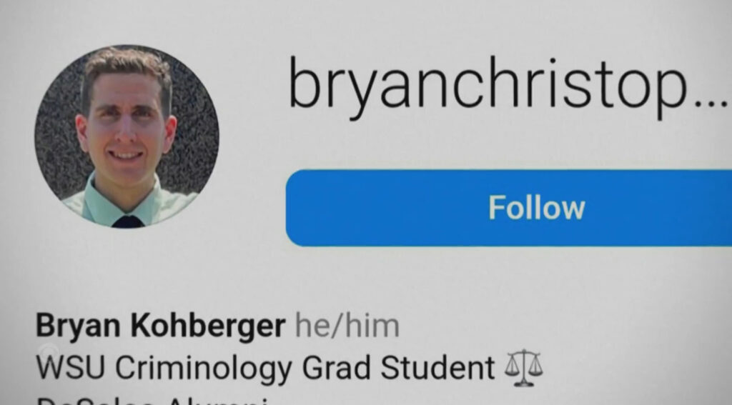732x405 pixels.
Task: Click the first name Bryan in bold
Action: [78, 326]
